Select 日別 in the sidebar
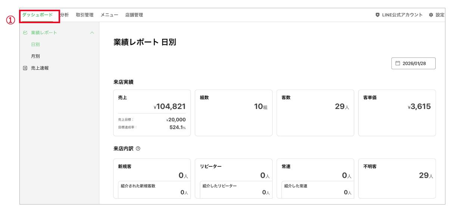This screenshot has width=454, height=212. pyautogui.click(x=35, y=44)
